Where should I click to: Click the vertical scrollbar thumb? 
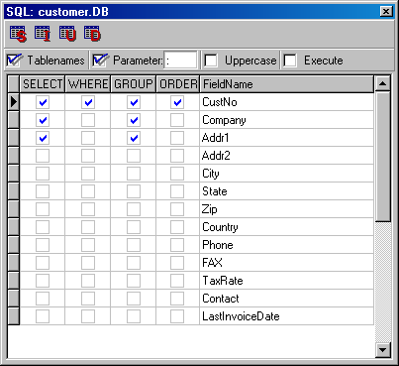coord(383,157)
